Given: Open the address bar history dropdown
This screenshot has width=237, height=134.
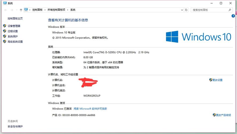Looking at the screenshot, I should (x=182, y=10).
